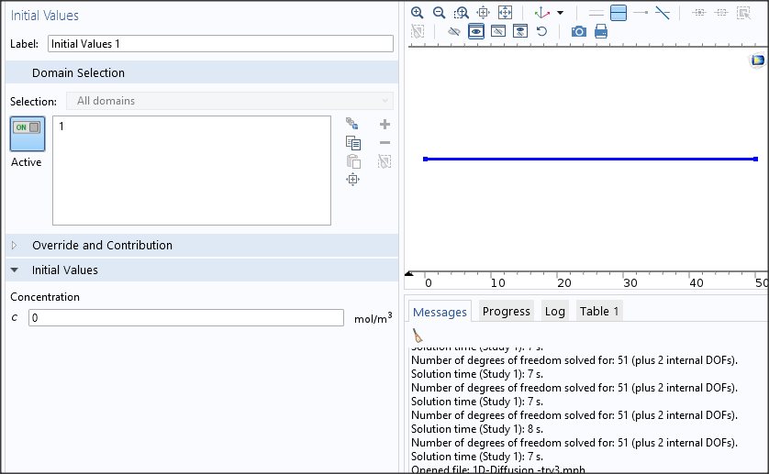Toggle view of hidden entities eye icon

[x=476, y=31]
